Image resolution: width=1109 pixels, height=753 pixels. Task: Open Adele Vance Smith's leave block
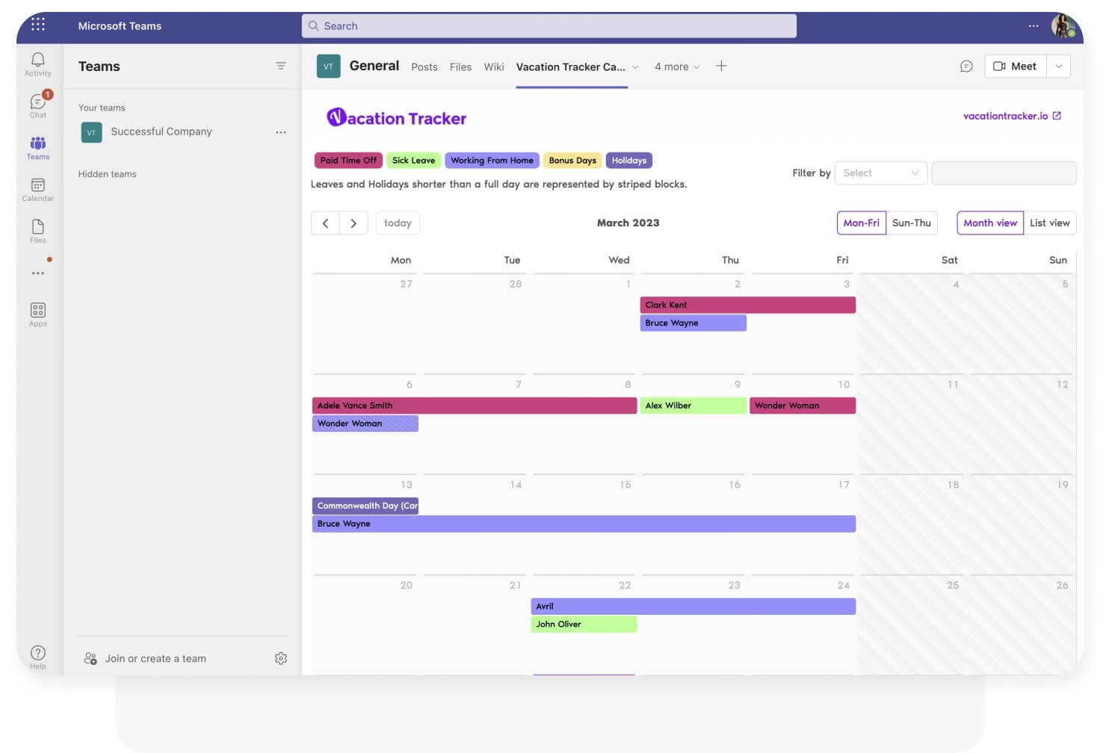point(475,406)
